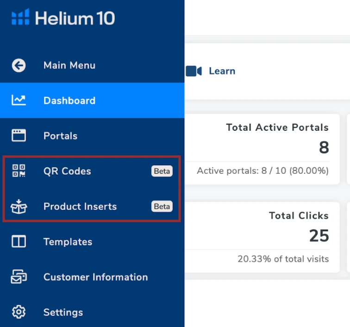Click the Product Inserts box icon
This screenshot has width=350, height=327.
tap(19, 207)
